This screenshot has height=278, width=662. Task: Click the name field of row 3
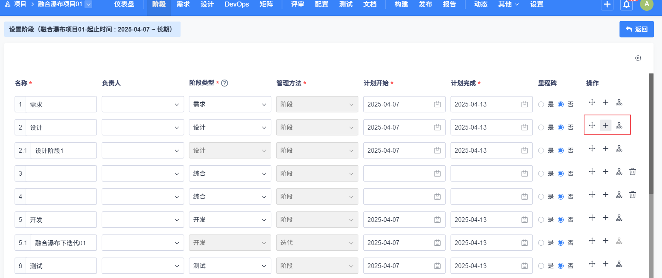click(x=61, y=173)
